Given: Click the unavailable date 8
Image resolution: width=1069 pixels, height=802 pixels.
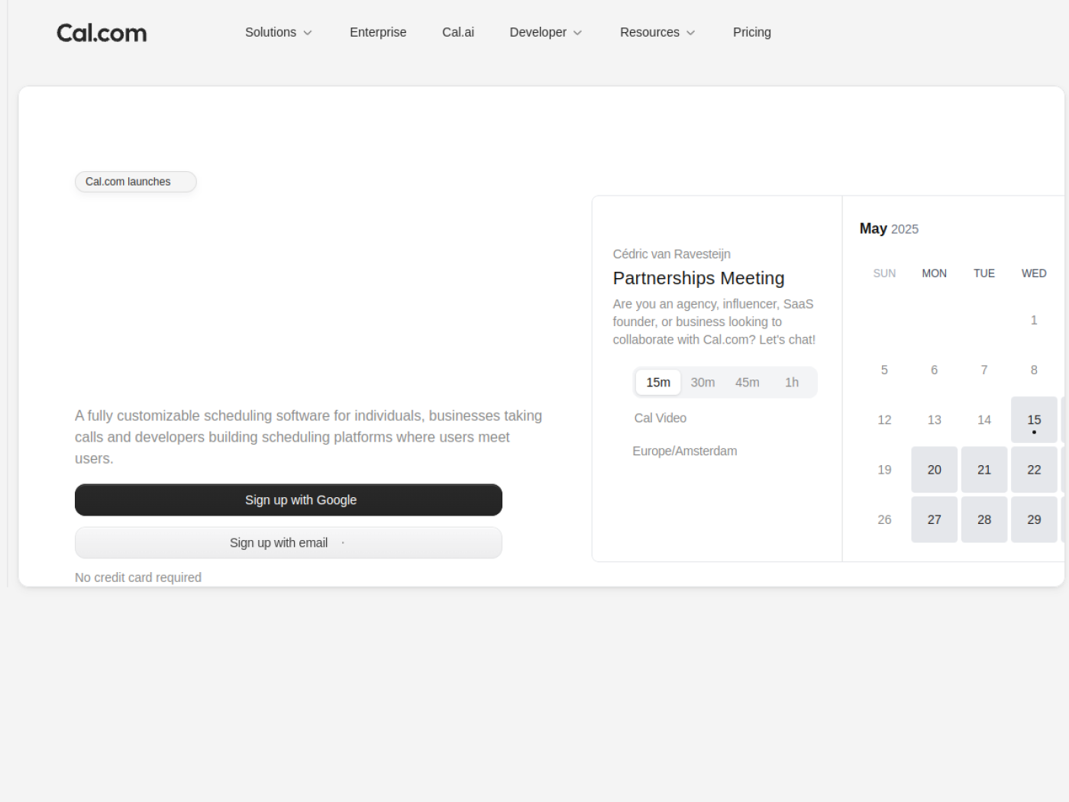Looking at the screenshot, I should coord(1034,370).
